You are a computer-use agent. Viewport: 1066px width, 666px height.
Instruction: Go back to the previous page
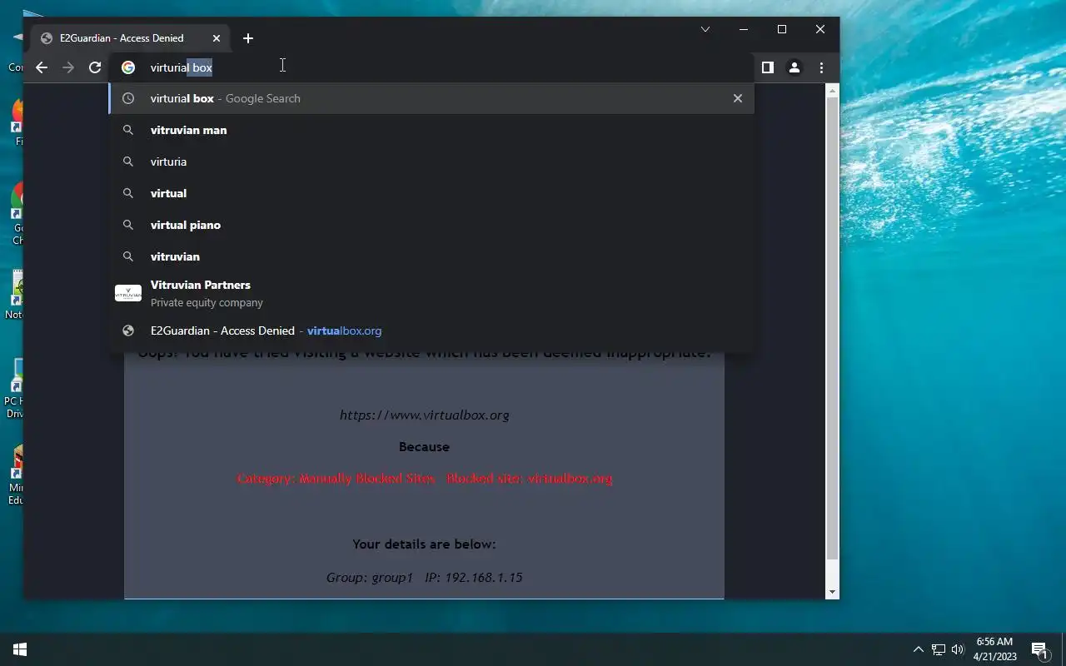point(42,67)
